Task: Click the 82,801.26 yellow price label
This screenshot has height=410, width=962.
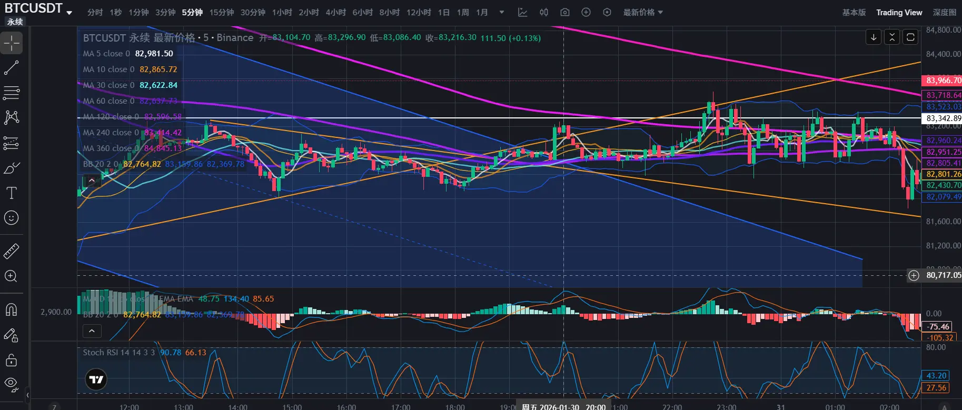Action: [x=942, y=174]
